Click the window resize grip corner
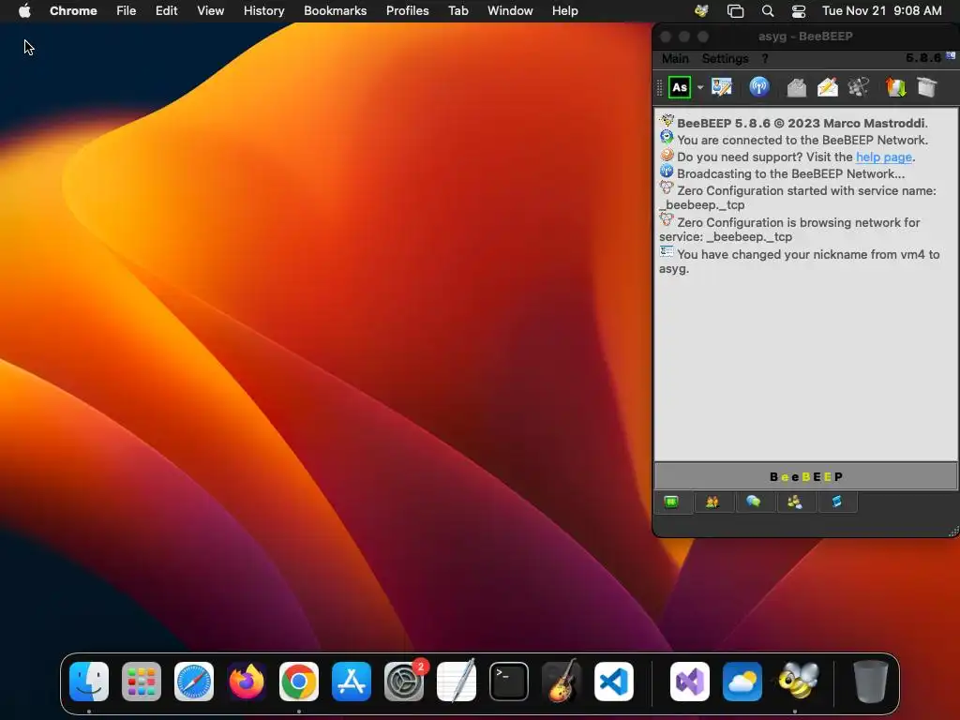Image resolution: width=960 pixels, height=720 pixels. pos(953,532)
